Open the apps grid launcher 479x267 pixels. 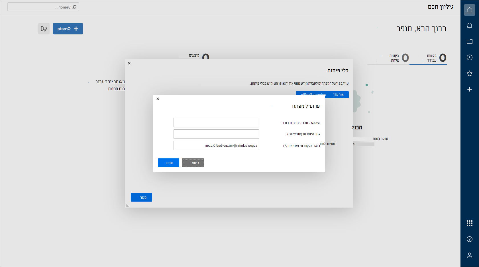coord(470,223)
